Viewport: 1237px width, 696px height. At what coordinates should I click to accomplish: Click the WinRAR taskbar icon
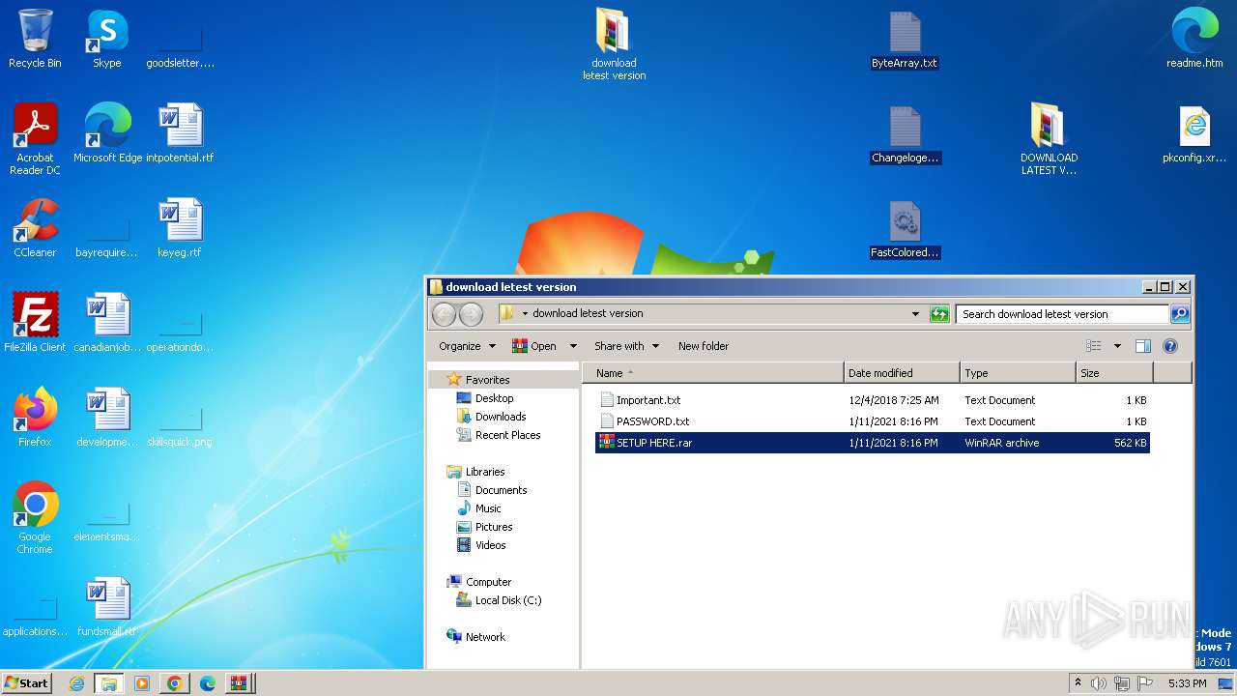239,683
